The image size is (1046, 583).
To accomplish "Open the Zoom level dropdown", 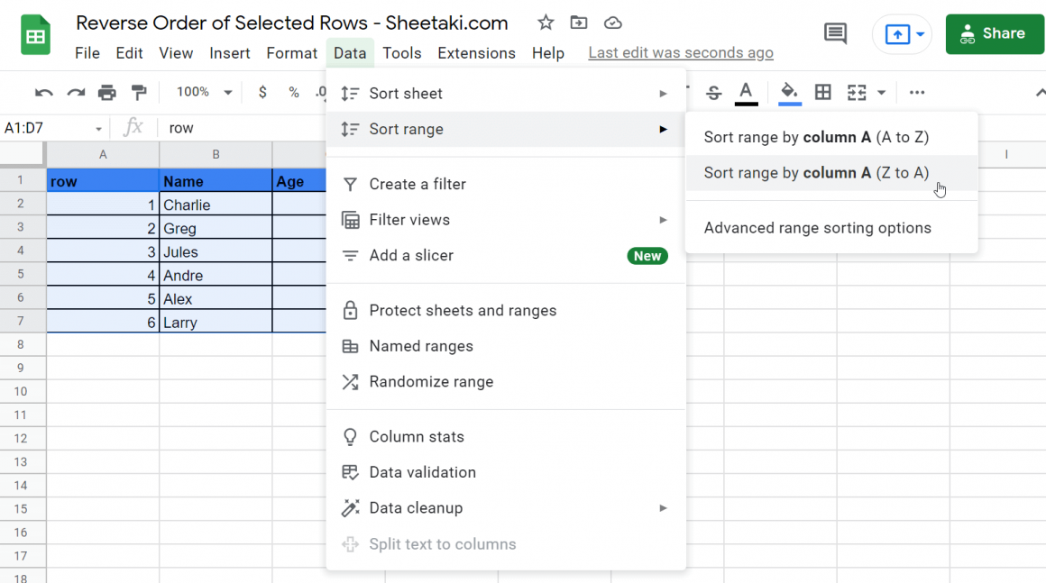I will 200,92.
